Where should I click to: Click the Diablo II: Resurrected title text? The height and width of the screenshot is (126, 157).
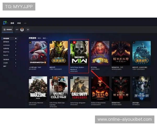click(x=98, y=103)
